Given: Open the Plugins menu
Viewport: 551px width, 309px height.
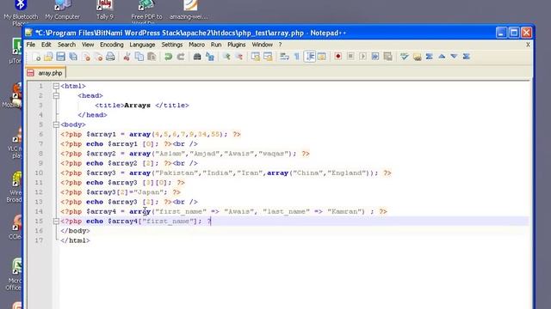Looking at the screenshot, I should tap(237, 45).
